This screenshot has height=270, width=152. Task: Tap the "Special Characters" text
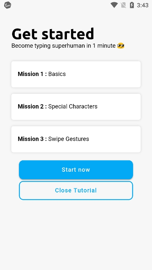(x=73, y=107)
